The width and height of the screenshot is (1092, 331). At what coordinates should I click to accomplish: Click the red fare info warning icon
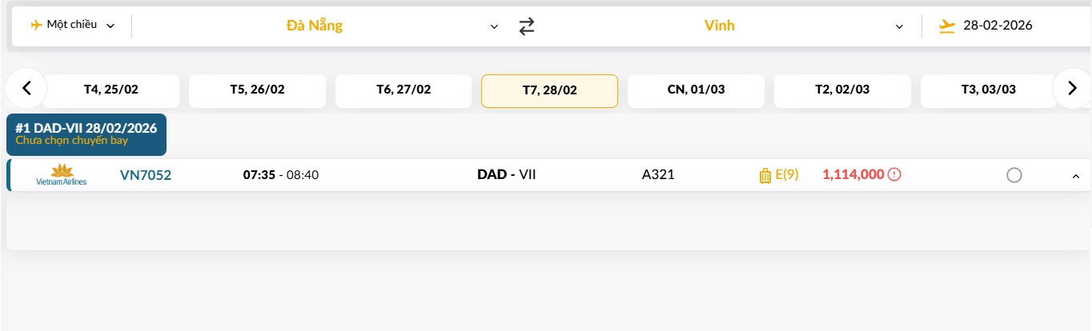coord(894,174)
